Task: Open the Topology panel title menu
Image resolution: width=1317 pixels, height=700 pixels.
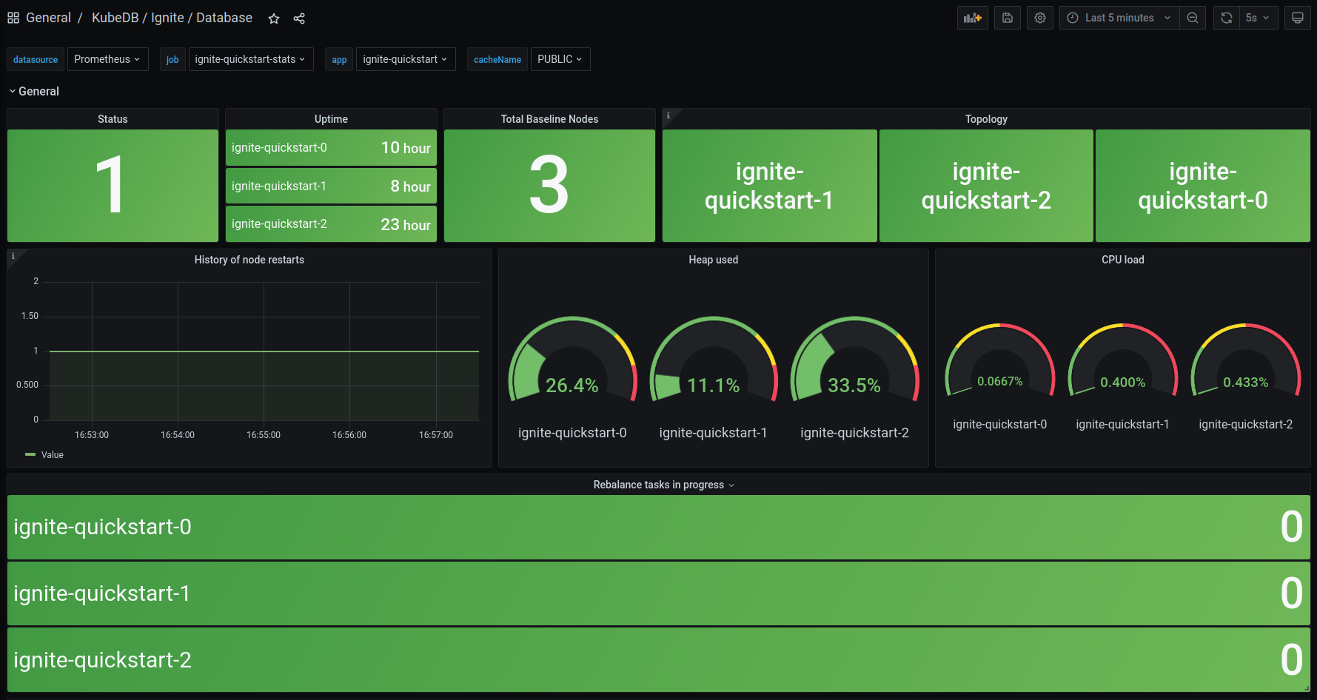Action: pos(986,119)
